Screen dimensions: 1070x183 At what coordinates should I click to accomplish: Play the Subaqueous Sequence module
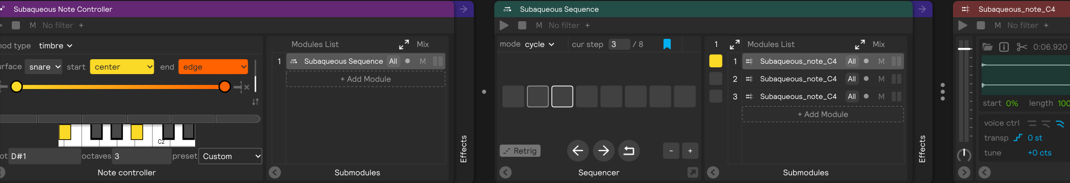click(504, 25)
